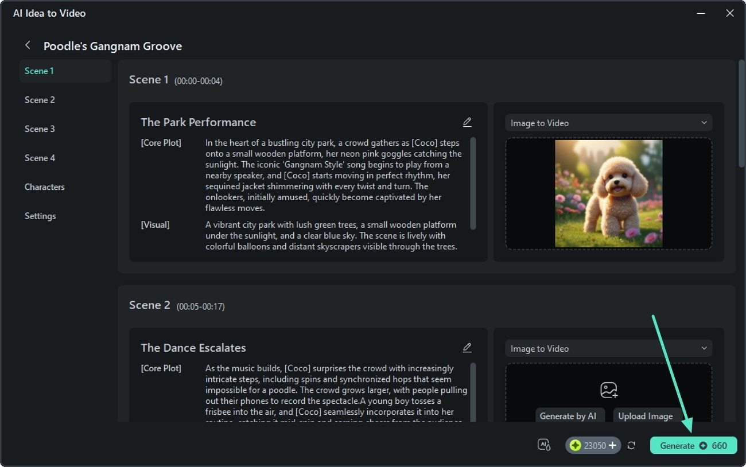The height and width of the screenshot is (467, 746).
Task: Click the Scene 1 [Core Plot] label
Action: point(161,143)
